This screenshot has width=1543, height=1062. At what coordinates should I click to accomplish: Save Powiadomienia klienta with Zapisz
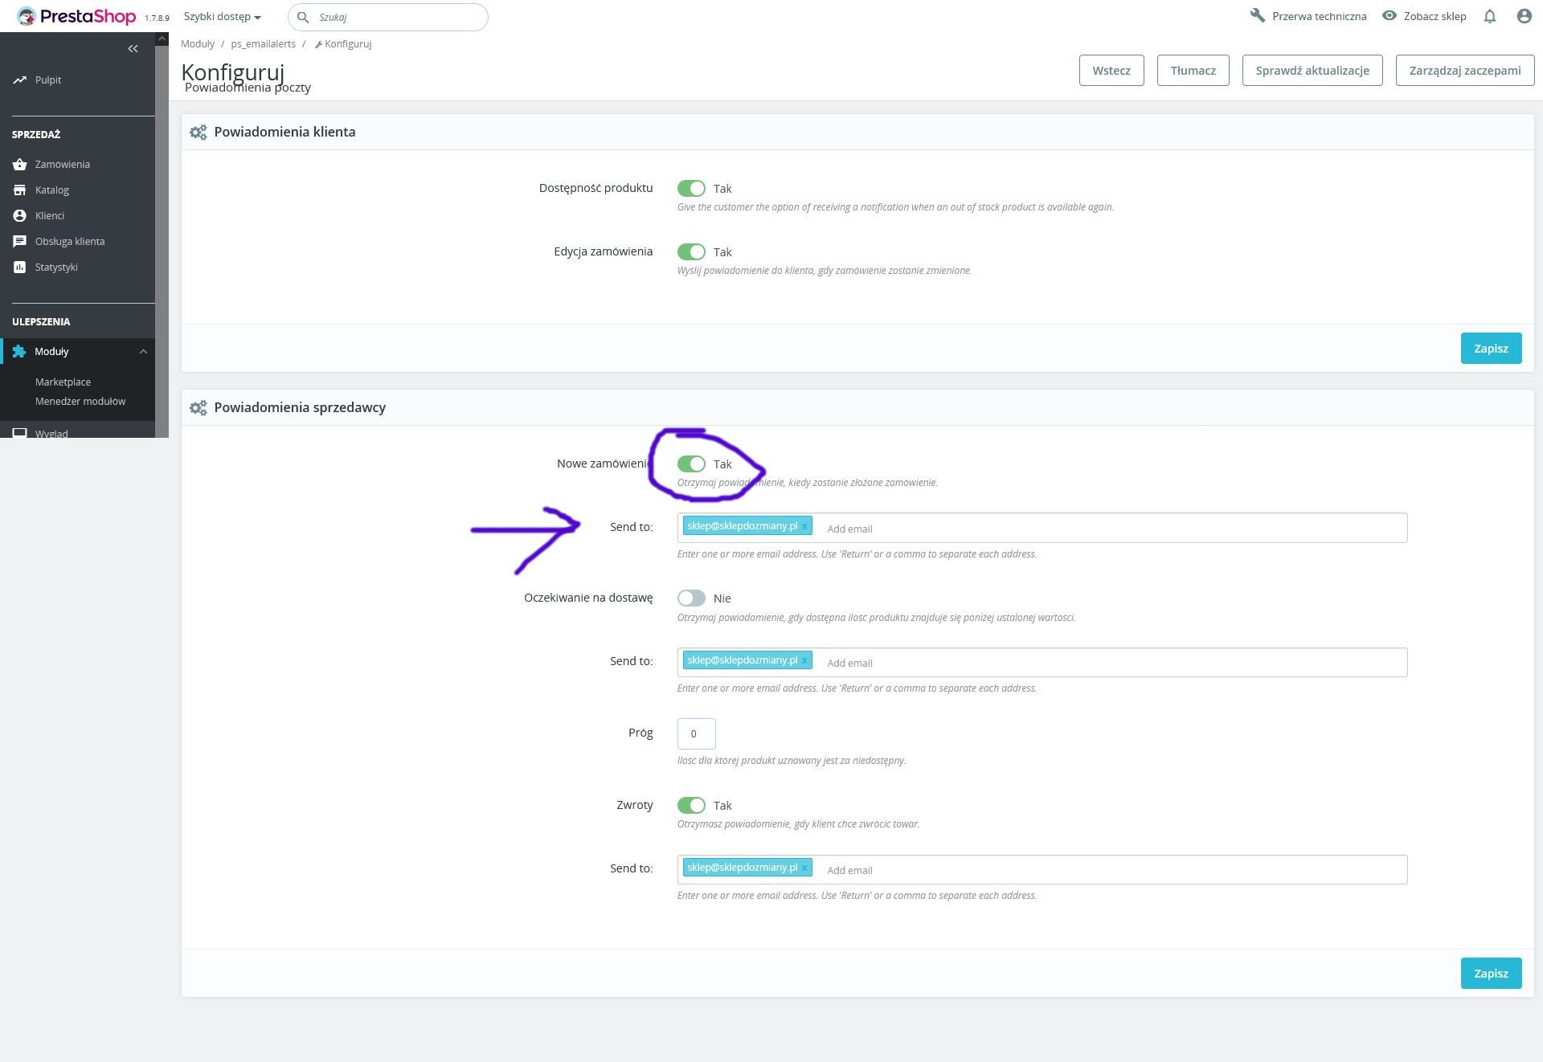click(1490, 348)
